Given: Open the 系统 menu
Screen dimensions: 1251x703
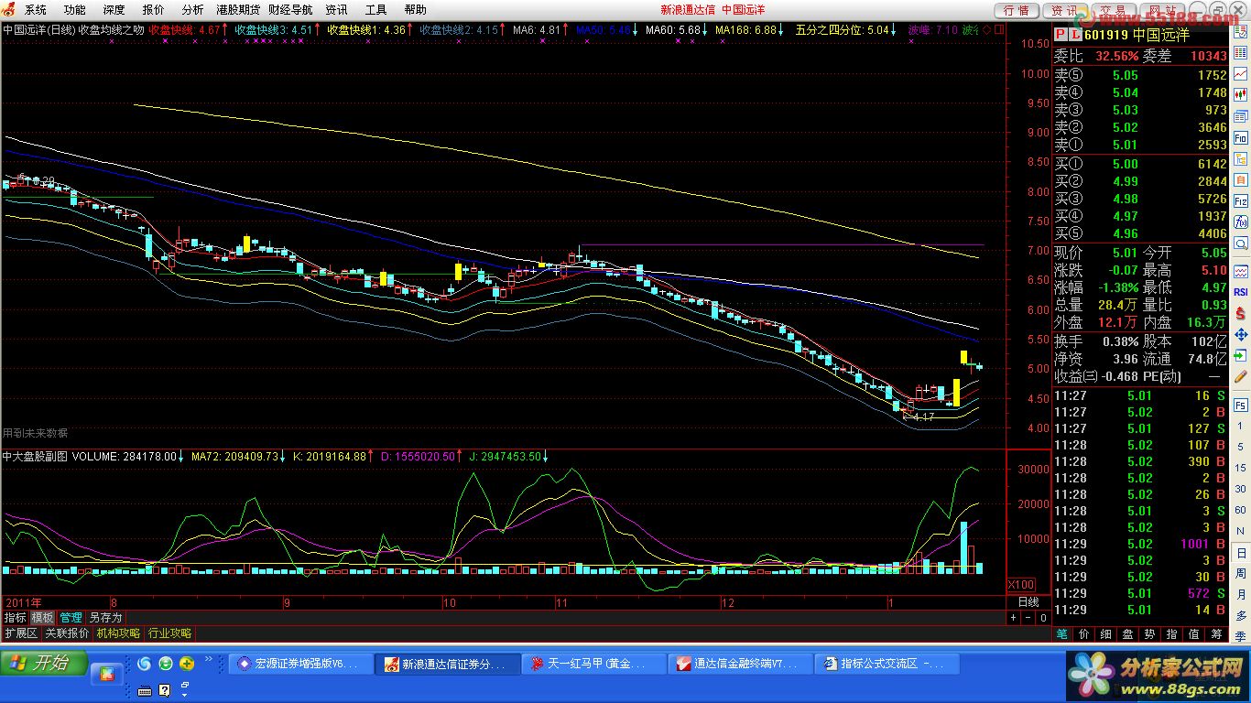Looking at the screenshot, I should pyautogui.click(x=36, y=9).
